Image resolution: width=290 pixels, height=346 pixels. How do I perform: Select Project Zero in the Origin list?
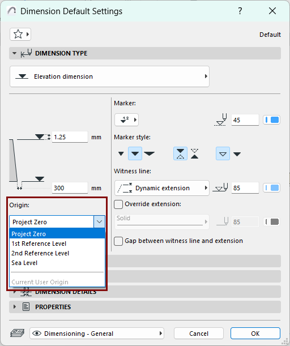tap(57, 234)
